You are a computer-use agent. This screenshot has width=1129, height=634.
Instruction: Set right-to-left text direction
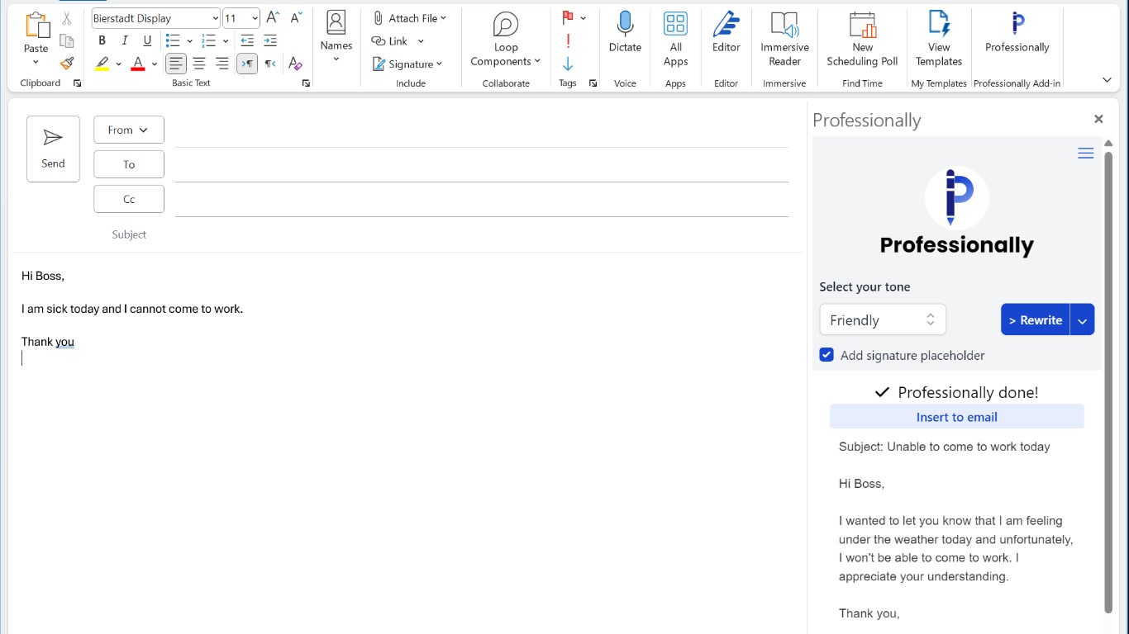click(x=270, y=64)
